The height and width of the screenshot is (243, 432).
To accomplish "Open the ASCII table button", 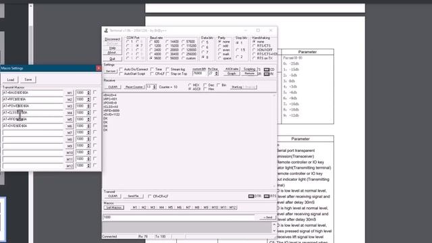I will click(232, 69).
